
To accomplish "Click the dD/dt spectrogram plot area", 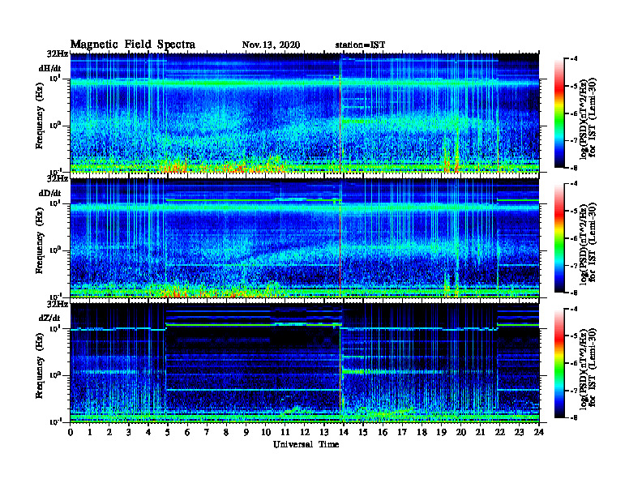I will click(x=305, y=237).
